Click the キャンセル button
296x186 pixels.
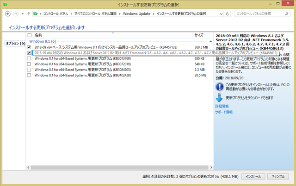point(278,177)
